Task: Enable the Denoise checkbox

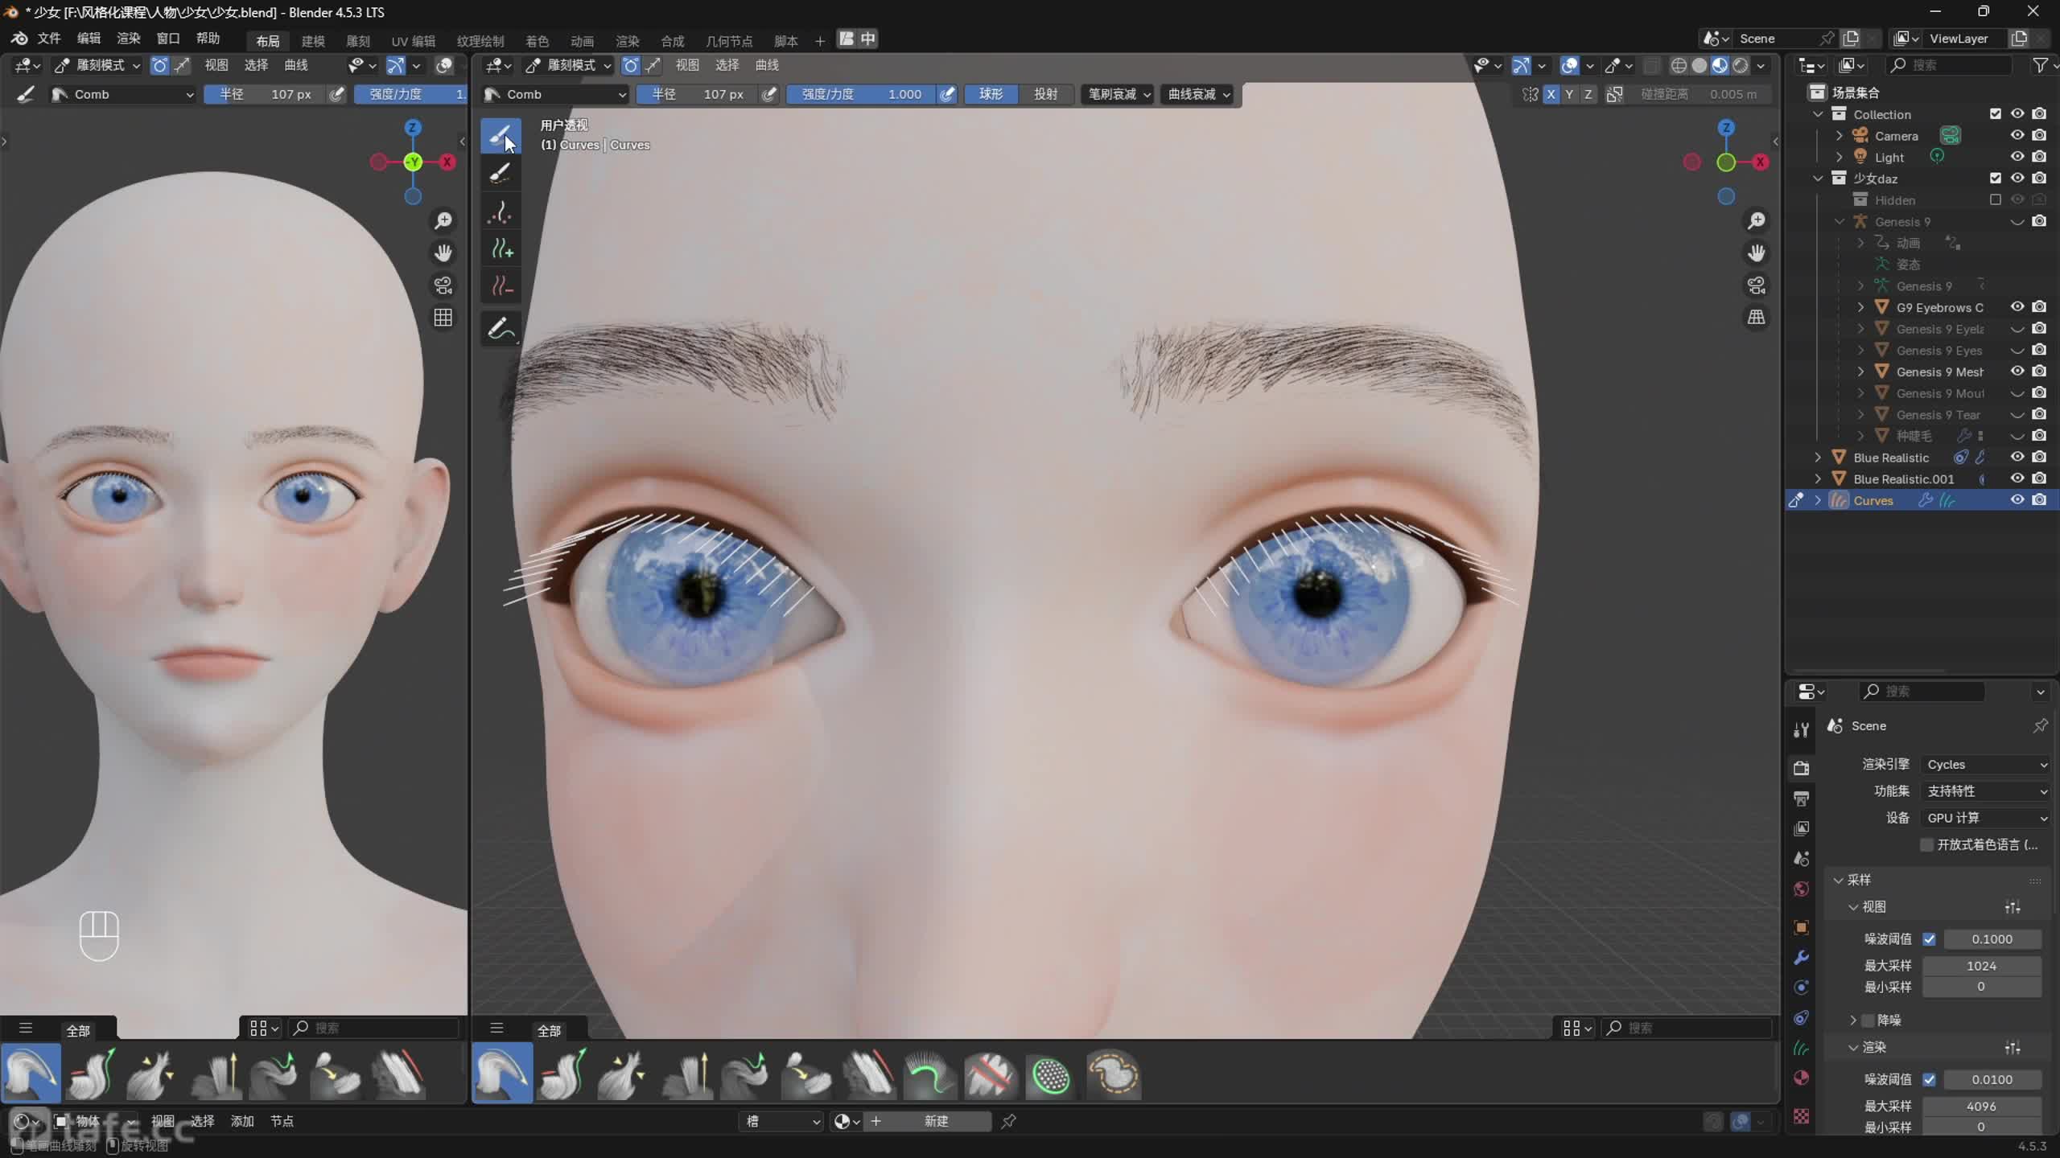Action: (1868, 1020)
